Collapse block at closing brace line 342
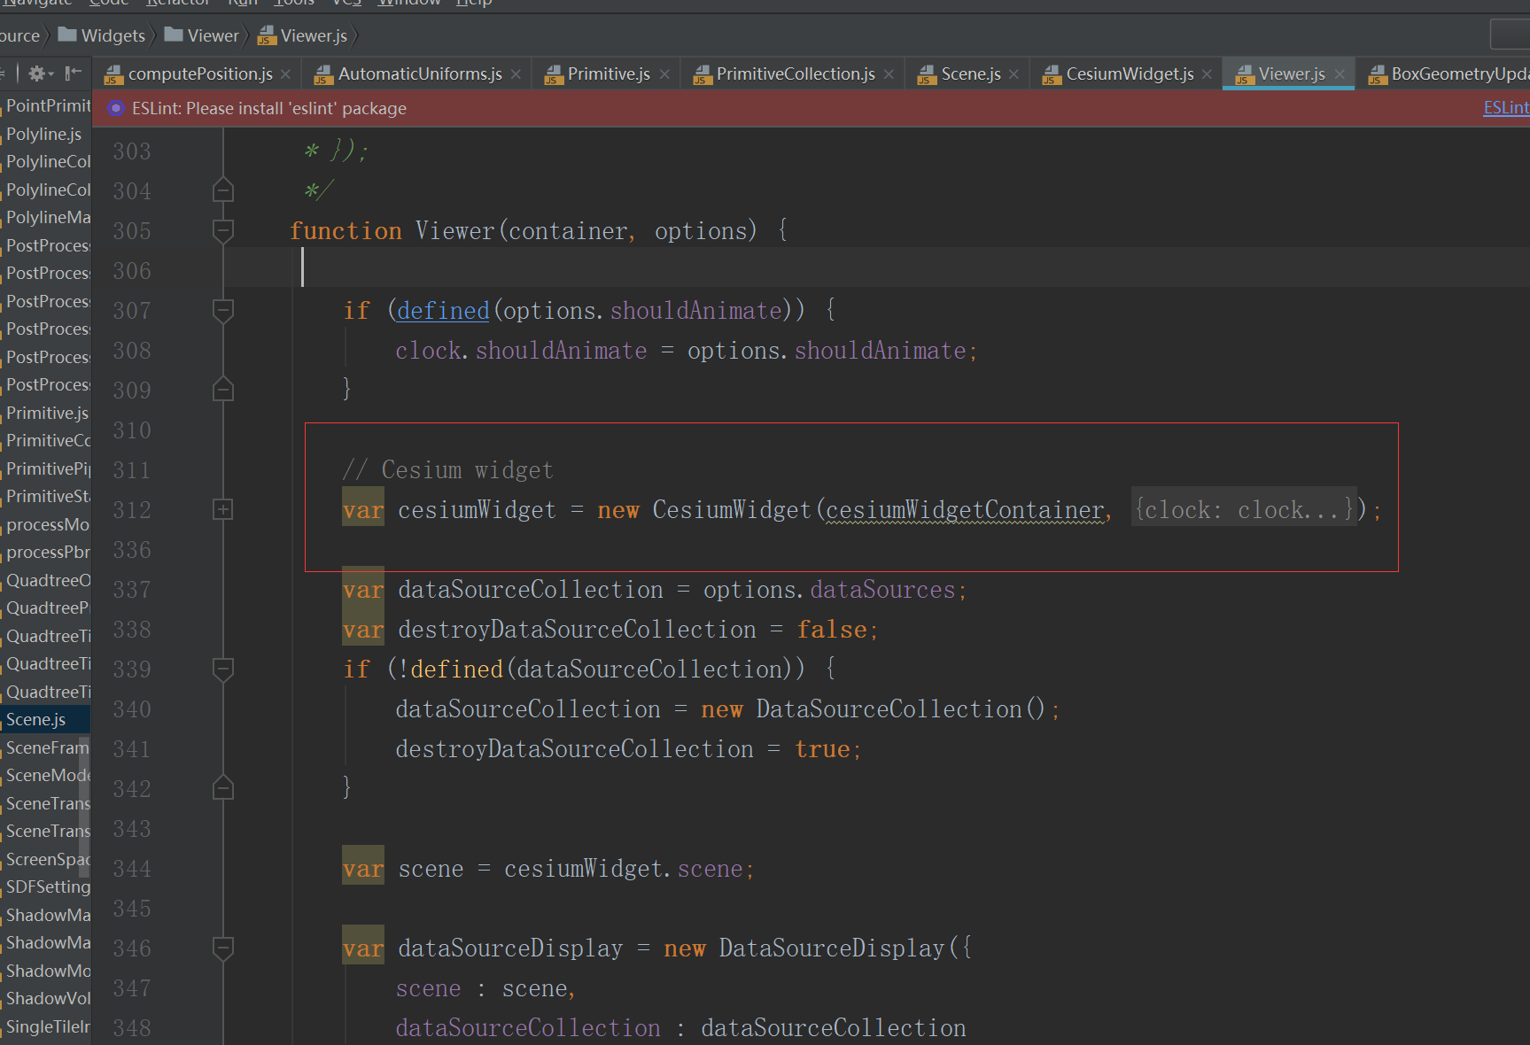This screenshot has width=1530, height=1045. 223,788
